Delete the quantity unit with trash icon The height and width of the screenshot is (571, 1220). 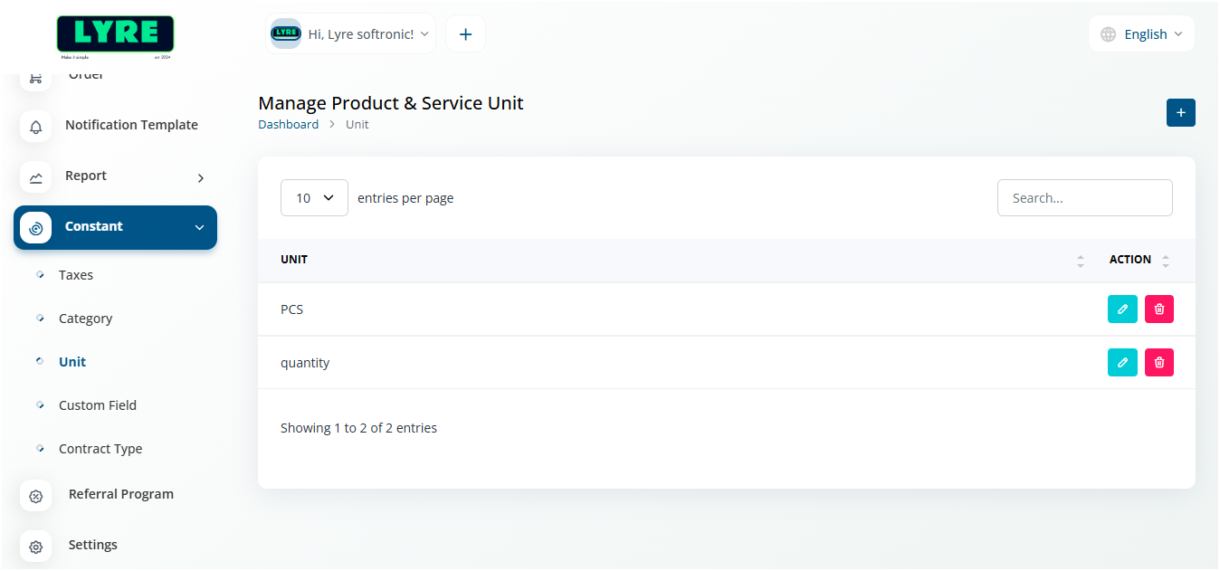(x=1158, y=363)
